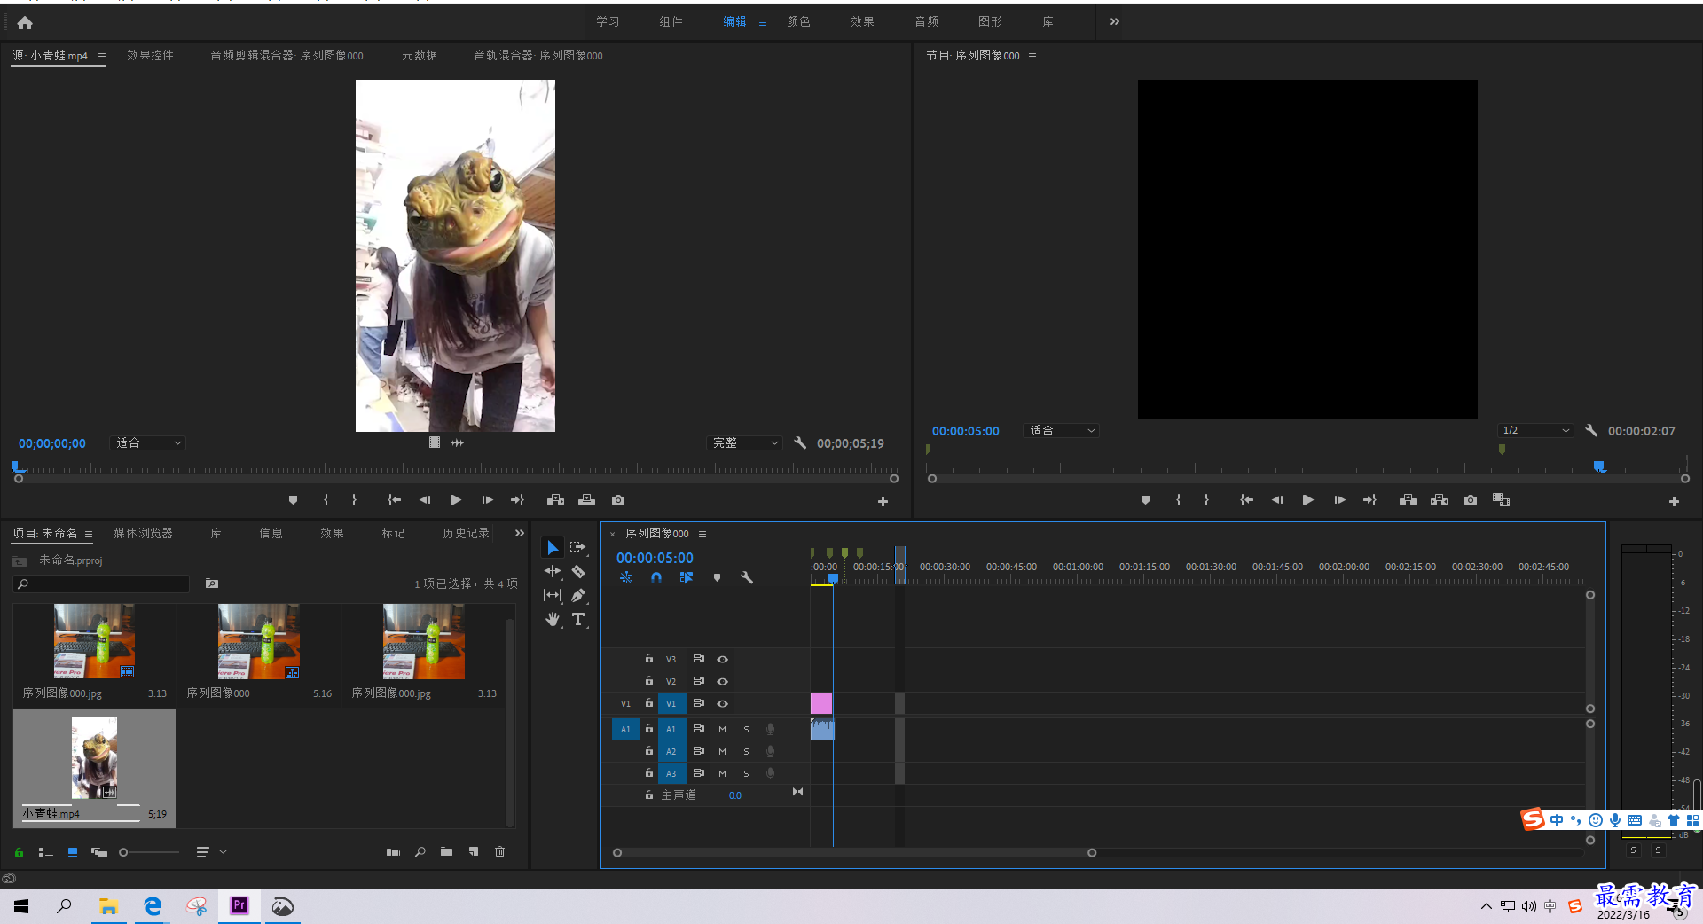The width and height of the screenshot is (1703, 924).
Task: Select the Hand tool
Action: [553, 620]
